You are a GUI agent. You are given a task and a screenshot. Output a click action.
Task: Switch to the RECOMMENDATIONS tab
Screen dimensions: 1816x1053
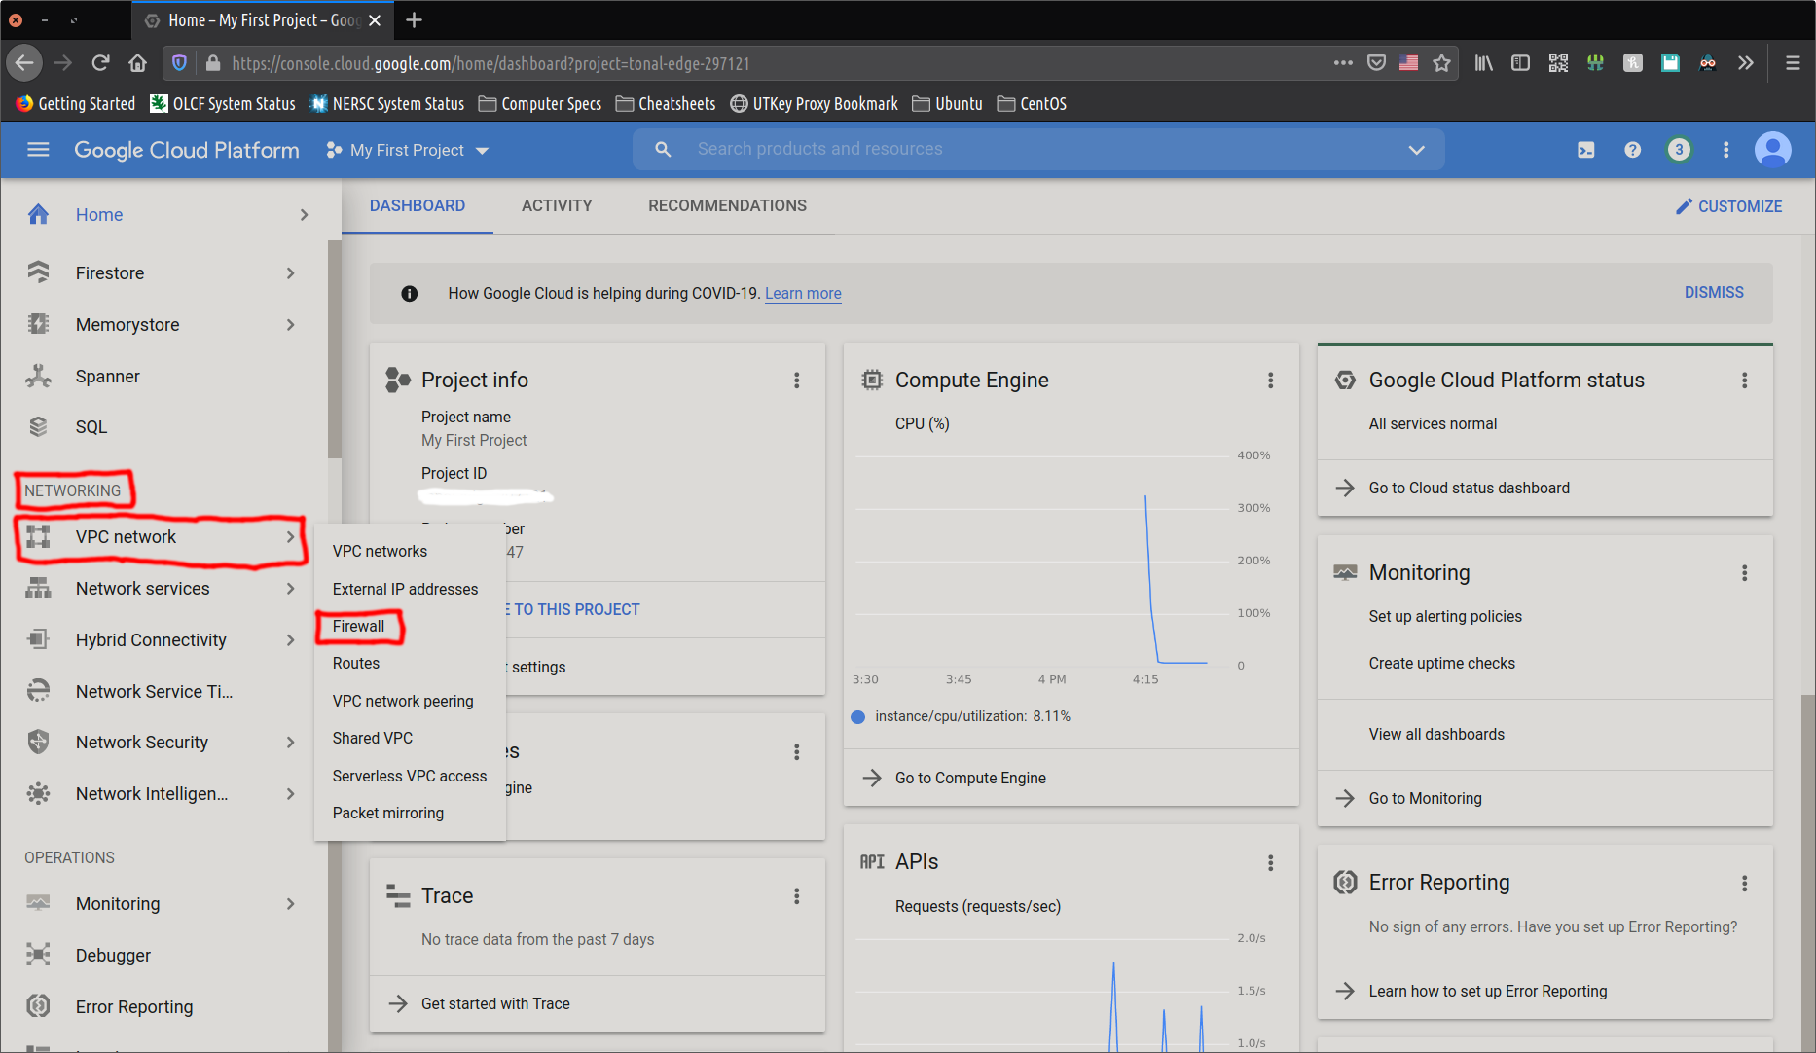[727, 205]
